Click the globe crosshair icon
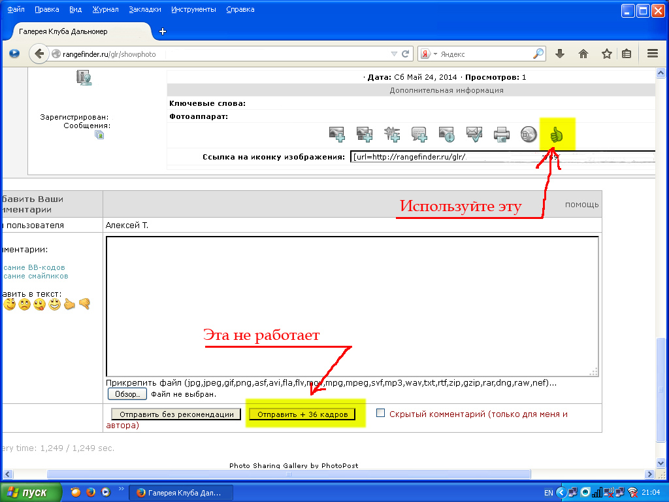669x502 pixels. point(529,135)
